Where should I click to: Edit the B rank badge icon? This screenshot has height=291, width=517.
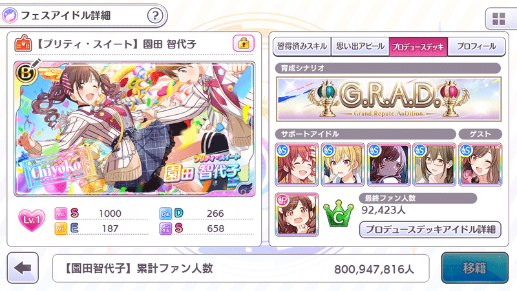27,71
